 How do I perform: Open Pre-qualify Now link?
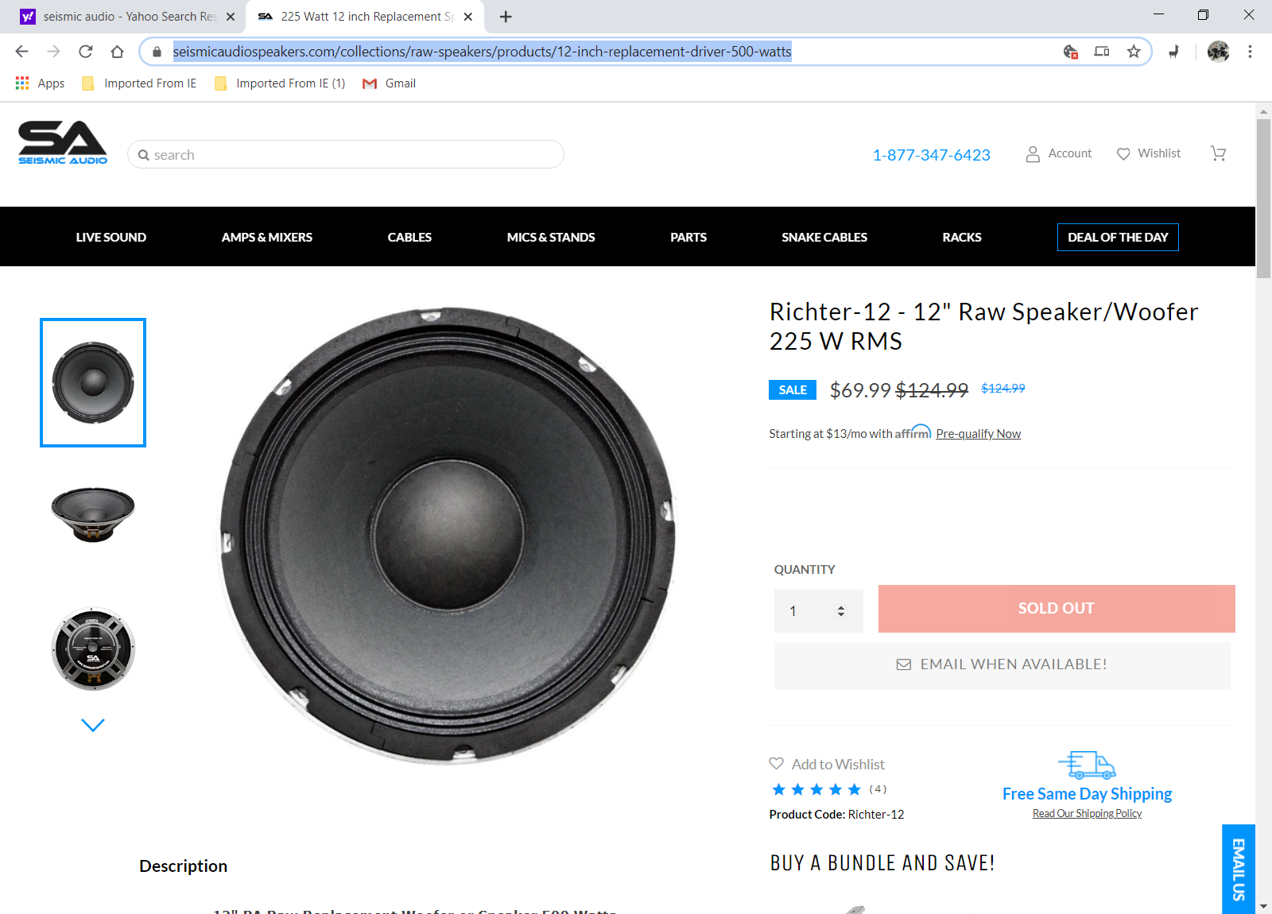point(979,434)
